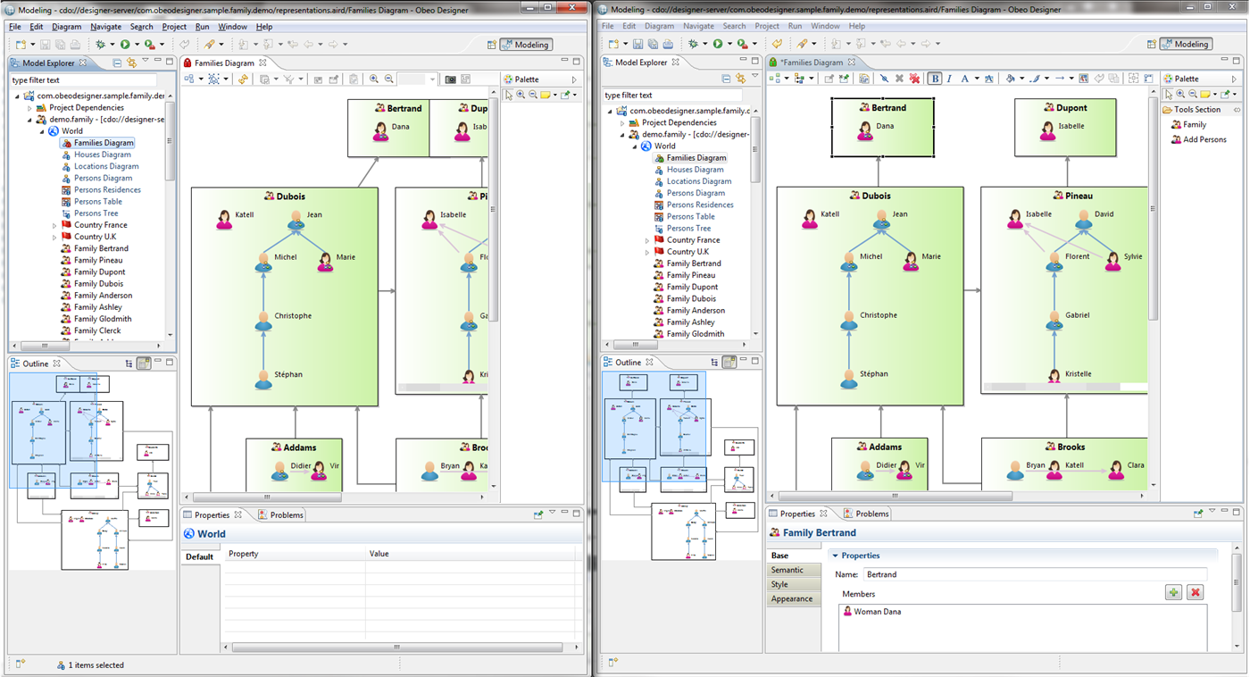Click the Name field containing Bertrand
The height and width of the screenshot is (677, 1250).
[1034, 574]
